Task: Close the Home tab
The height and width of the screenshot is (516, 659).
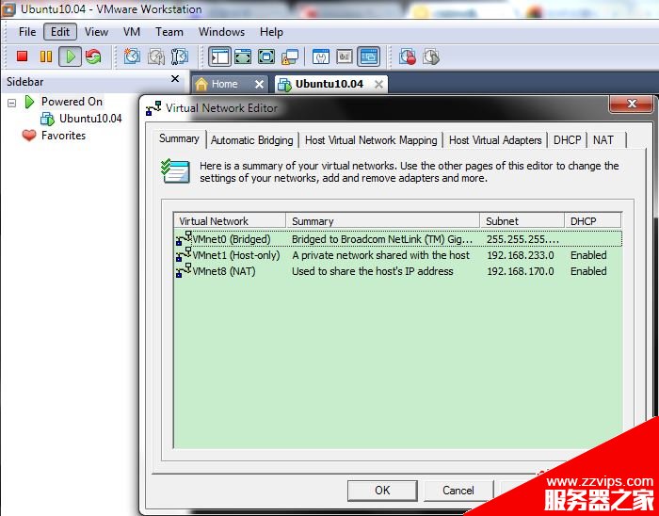Action: (259, 85)
